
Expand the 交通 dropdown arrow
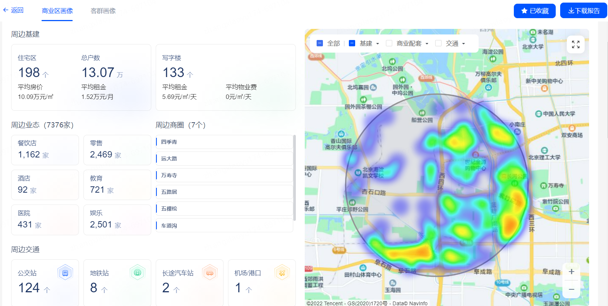(463, 44)
